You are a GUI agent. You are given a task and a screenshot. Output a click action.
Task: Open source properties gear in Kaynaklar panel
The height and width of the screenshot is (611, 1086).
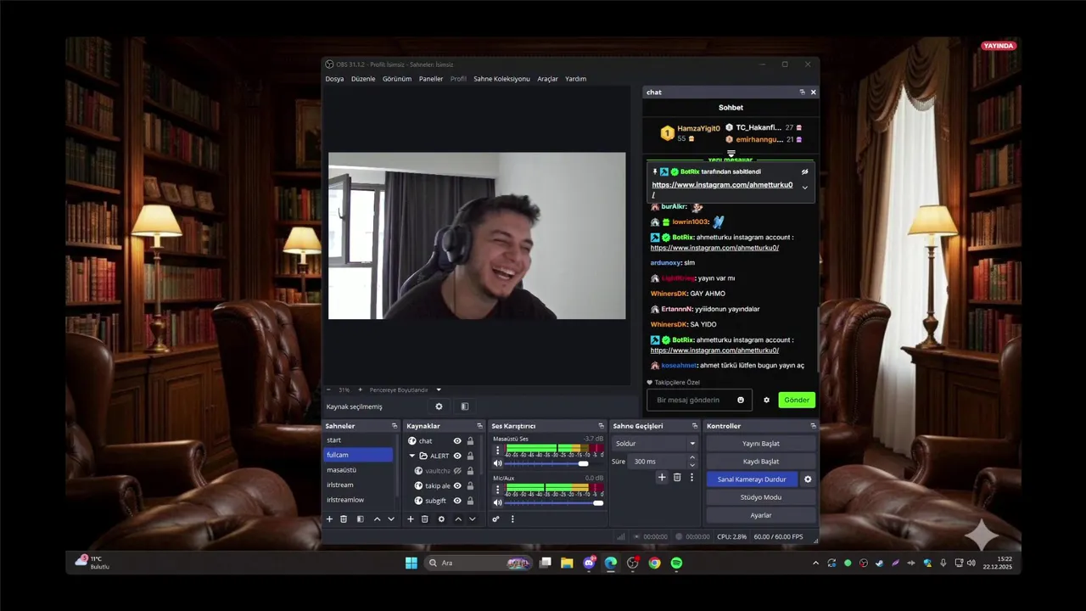pyautogui.click(x=441, y=519)
